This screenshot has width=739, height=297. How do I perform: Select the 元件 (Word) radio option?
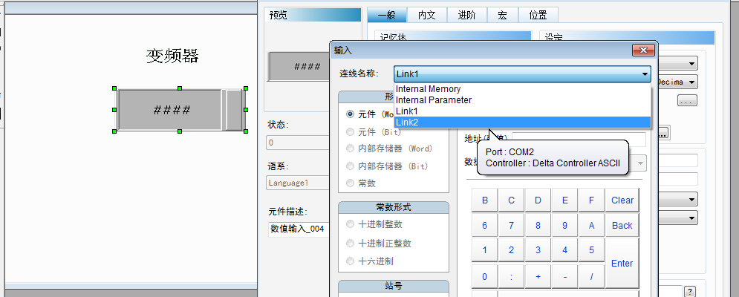(x=351, y=114)
